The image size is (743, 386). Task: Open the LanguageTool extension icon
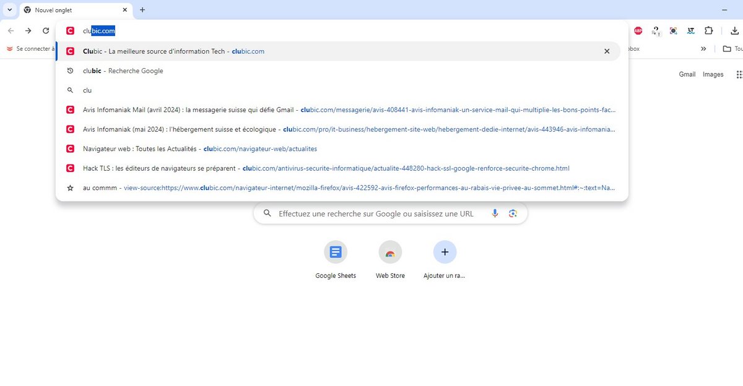pyautogui.click(x=691, y=31)
